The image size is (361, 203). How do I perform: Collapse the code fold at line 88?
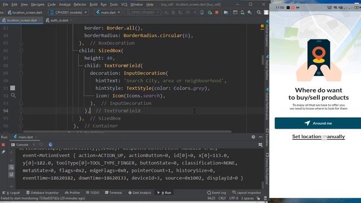click(x=21, y=65)
